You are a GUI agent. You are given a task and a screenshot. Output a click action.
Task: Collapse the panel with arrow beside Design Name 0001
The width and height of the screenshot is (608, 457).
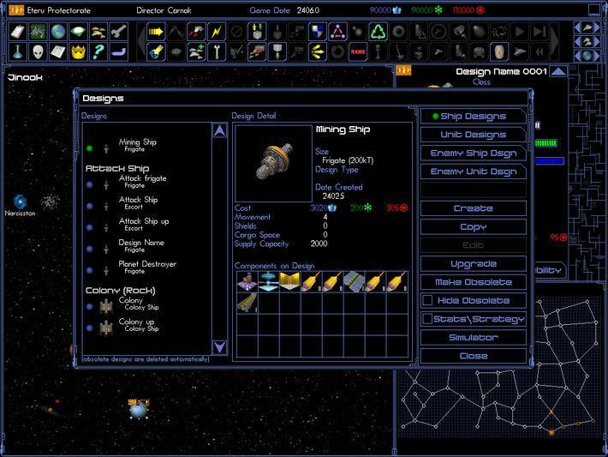click(x=558, y=71)
